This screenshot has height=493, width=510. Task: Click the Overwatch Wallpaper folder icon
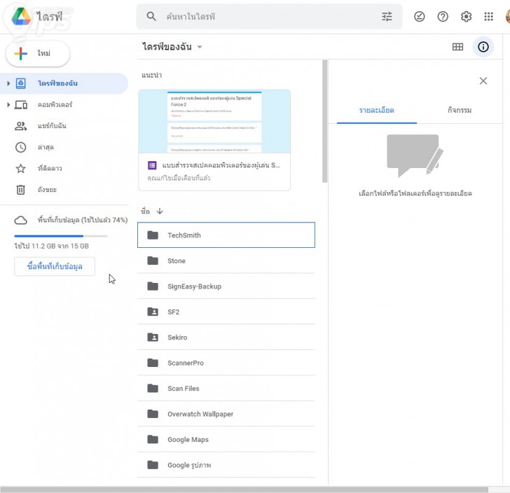[x=153, y=414]
